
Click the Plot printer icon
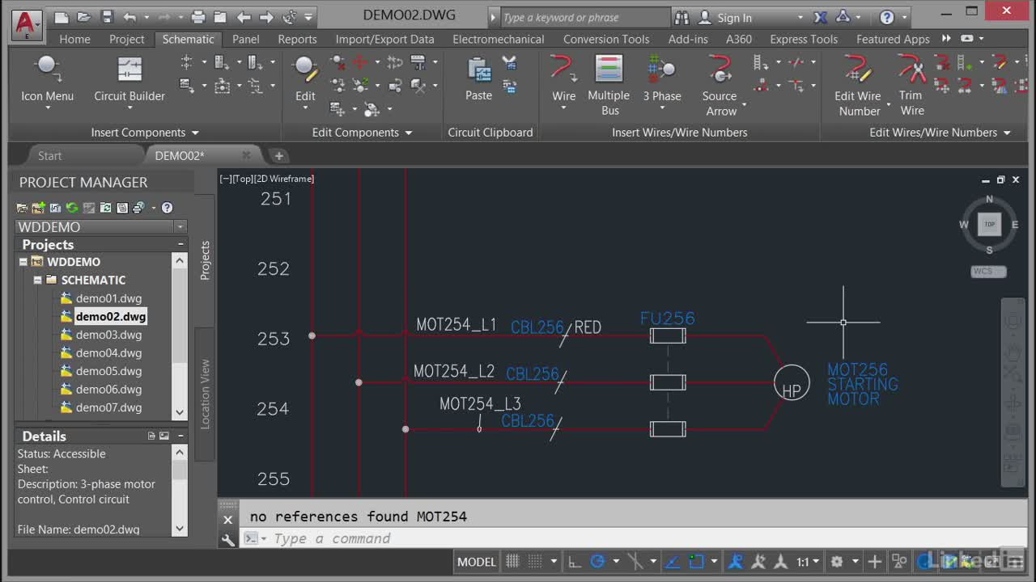pos(198,17)
